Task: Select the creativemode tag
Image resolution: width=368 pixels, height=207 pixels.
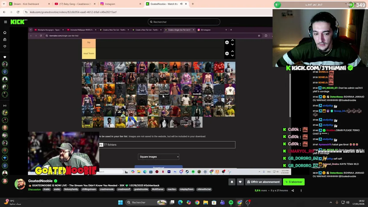Action: (x=107, y=189)
